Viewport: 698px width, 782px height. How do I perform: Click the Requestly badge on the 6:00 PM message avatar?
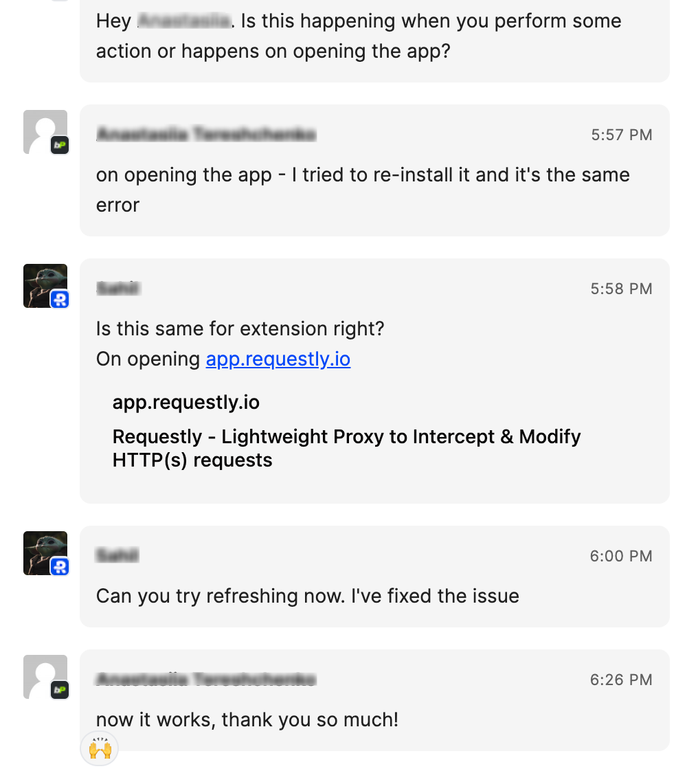pos(60,567)
